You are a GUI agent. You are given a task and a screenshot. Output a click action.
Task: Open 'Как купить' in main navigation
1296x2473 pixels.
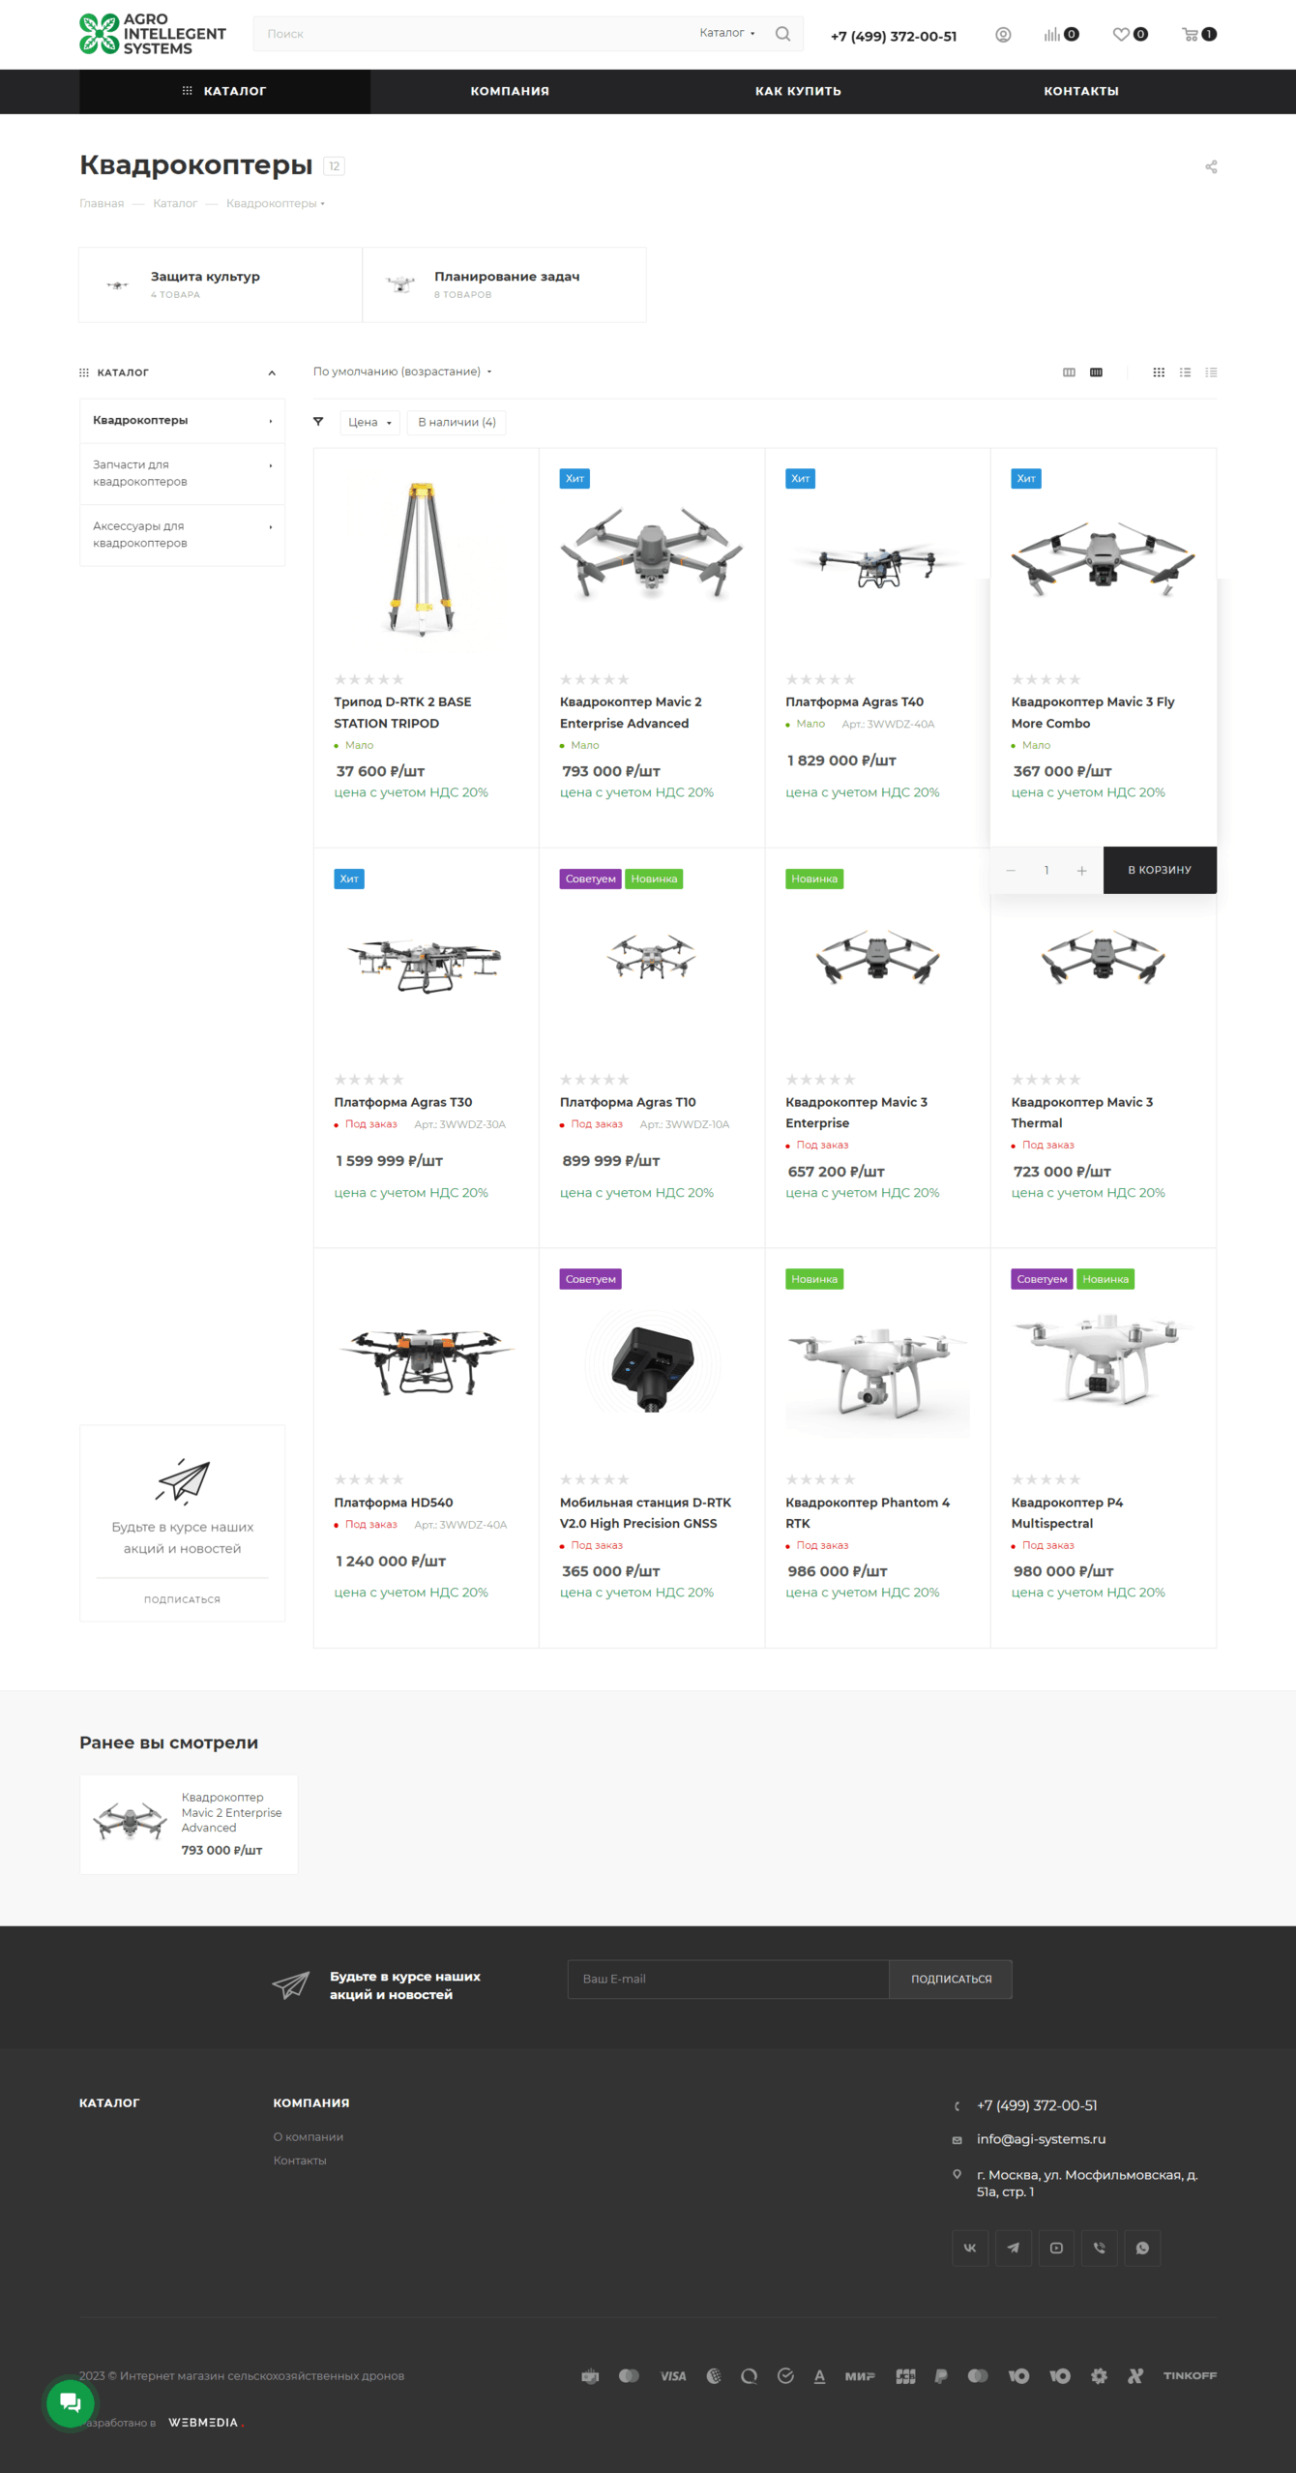click(x=798, y=91)
